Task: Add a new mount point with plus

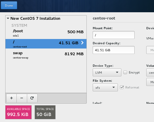Action: pos(11,98)
